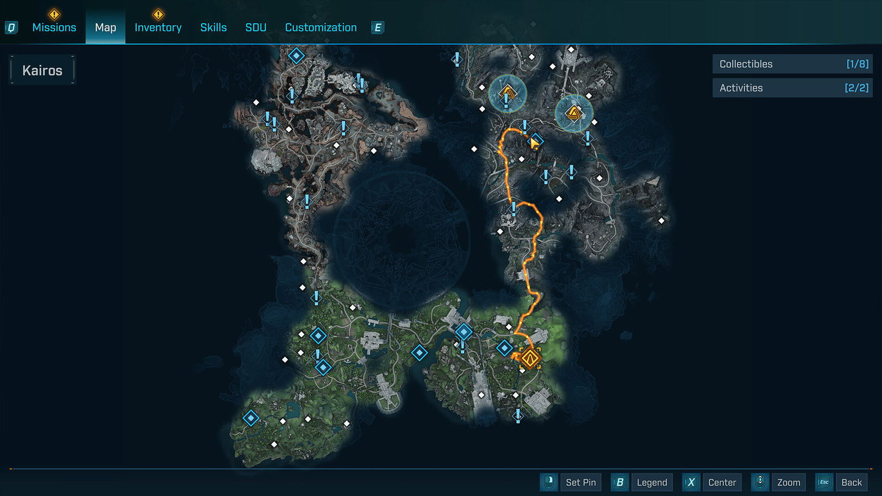Click the fast travel diamond between green islands
This screenshot has height=496, width=882.
[420, 353]
